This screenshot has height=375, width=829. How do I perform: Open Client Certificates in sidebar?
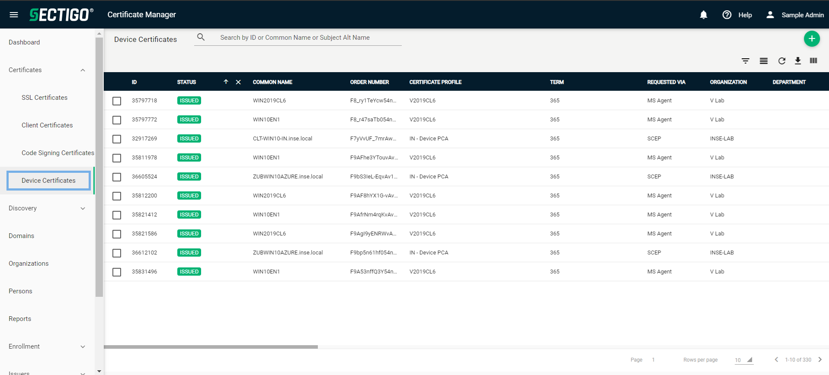click(47, 125)
